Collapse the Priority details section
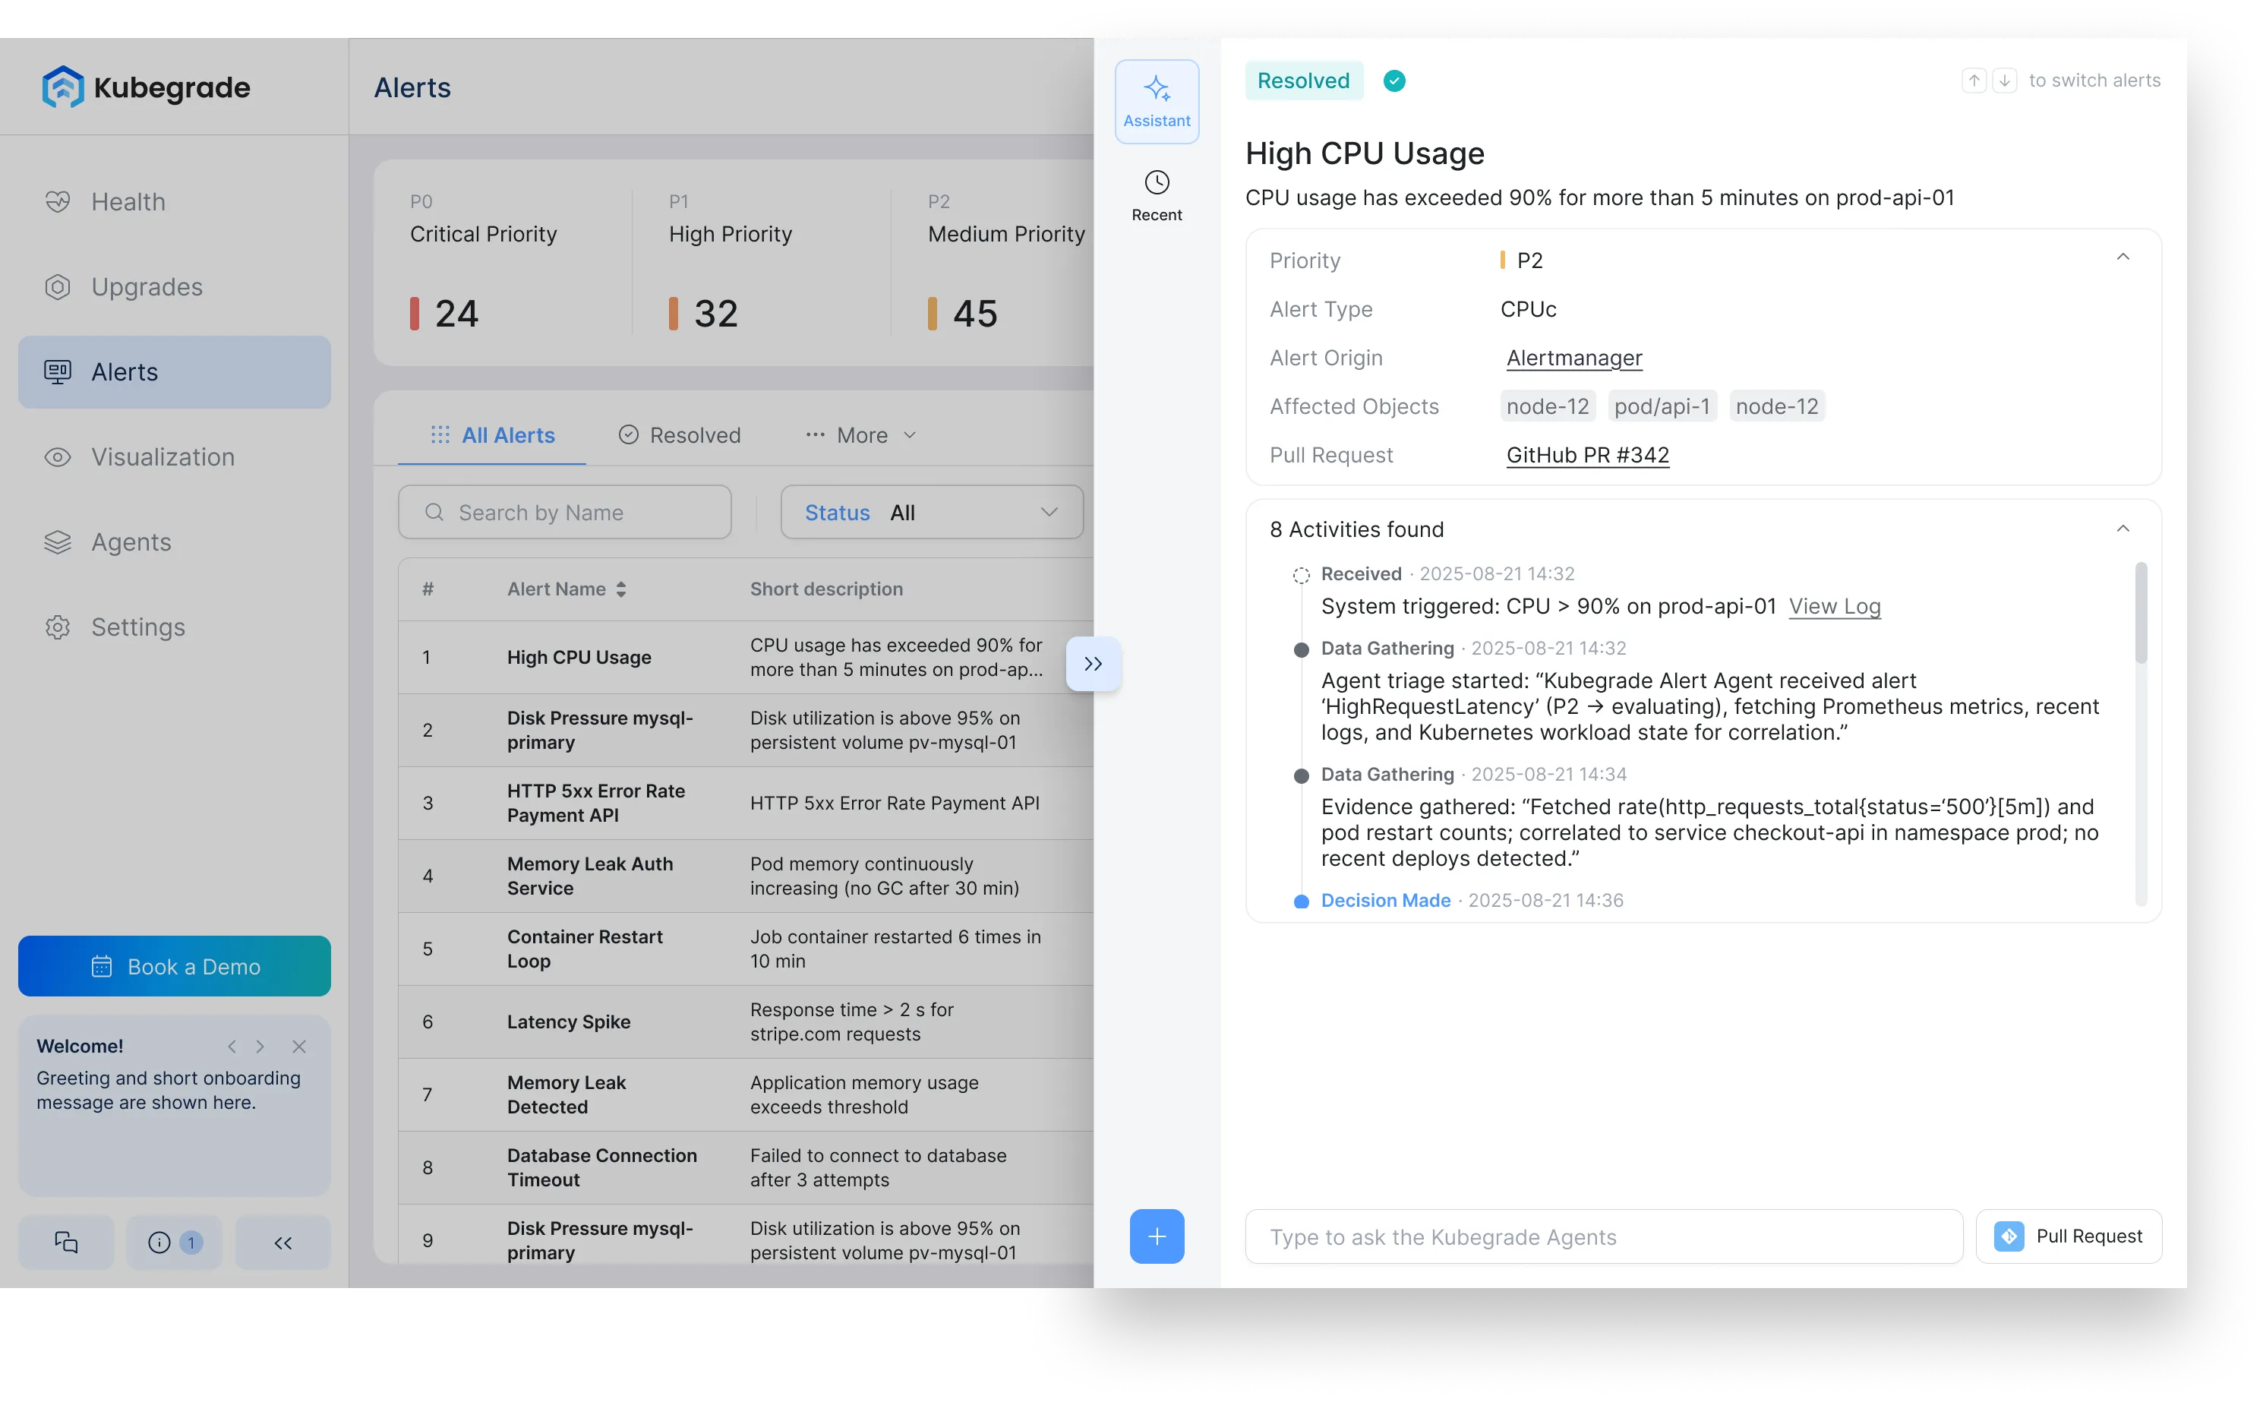Image resolution: width=2263 pixels, height=1402 pixels. (2122, 257)
